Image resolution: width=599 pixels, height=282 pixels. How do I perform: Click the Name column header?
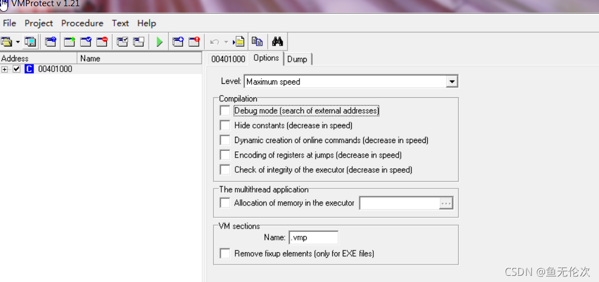coord(140,59)
